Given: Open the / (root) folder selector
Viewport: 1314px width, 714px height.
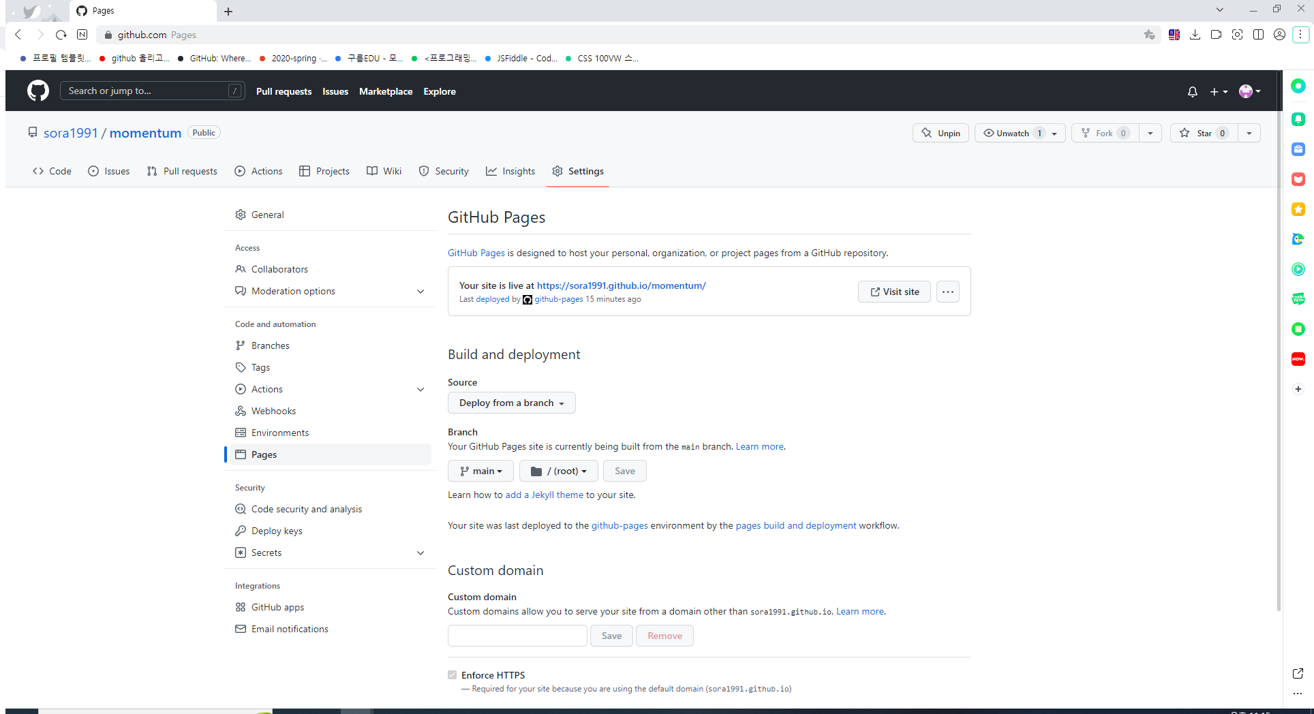Looking at the screenshot, I should click(559, 471).
